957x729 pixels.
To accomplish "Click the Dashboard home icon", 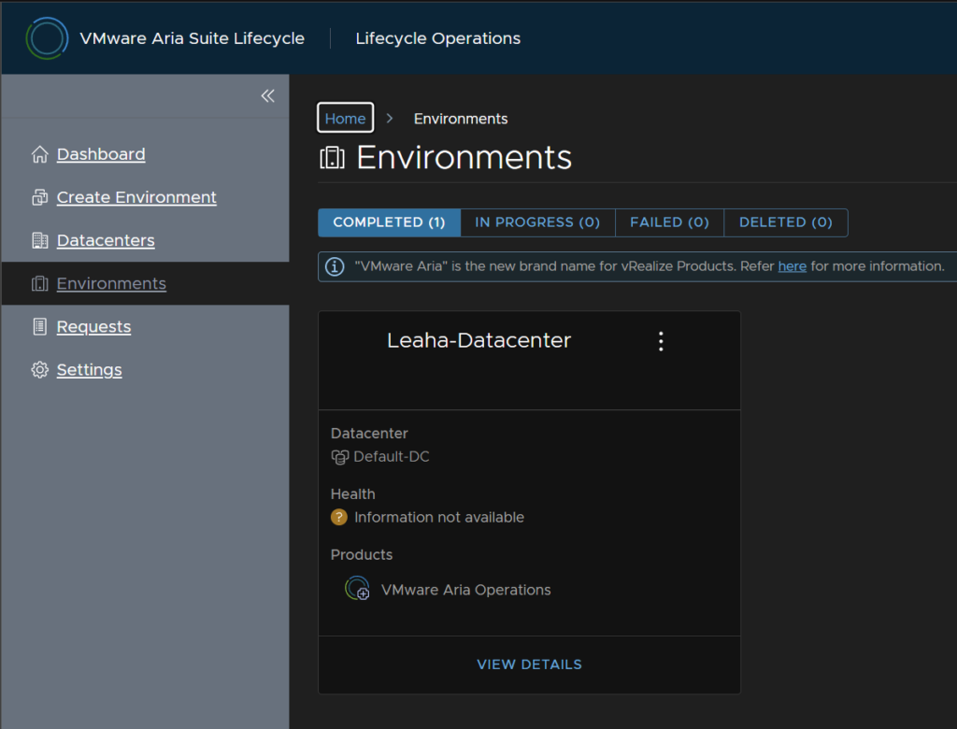I will pos(39,154).
